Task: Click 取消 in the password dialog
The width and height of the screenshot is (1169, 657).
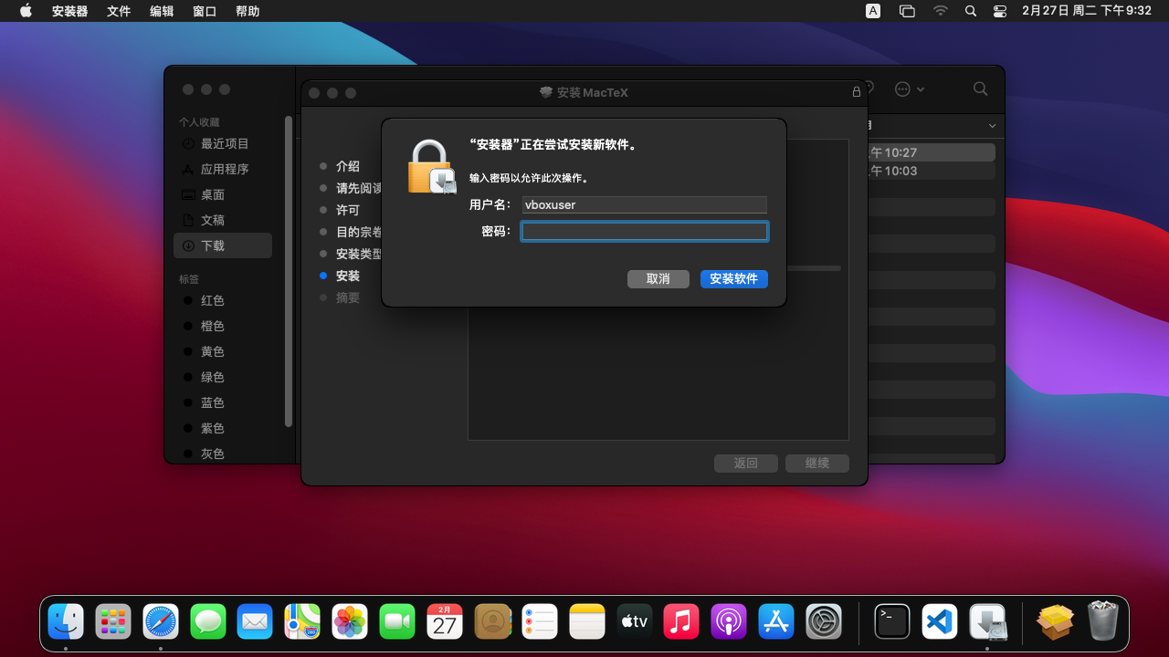Action: [x=658, y=278]
